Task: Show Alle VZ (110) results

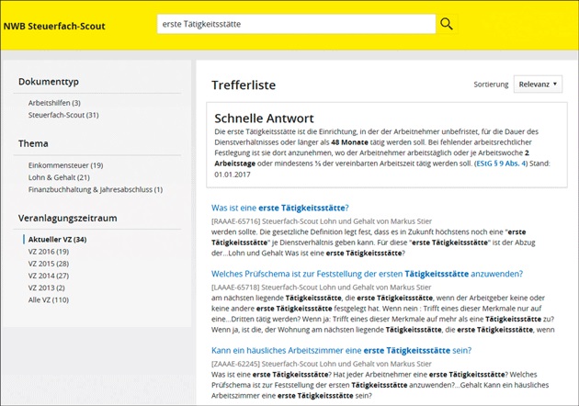Action: (49, 299)
